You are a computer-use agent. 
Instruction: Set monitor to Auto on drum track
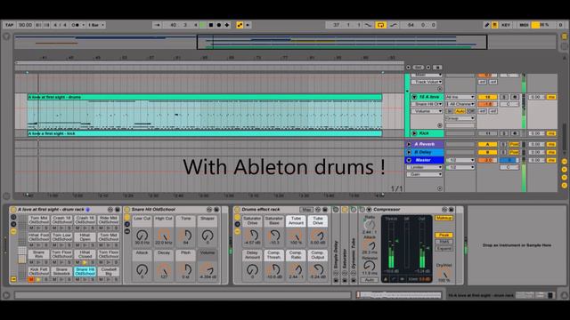pos(460,111)
